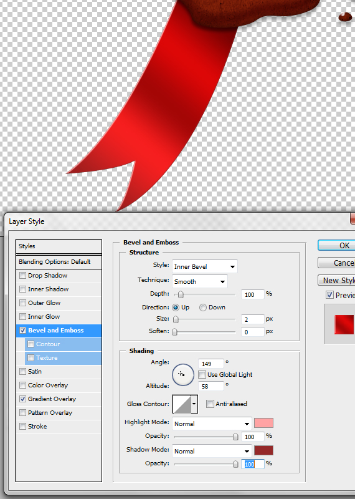Click the Depth percentage field
The image size is (355, 499).
coord(252,294)
